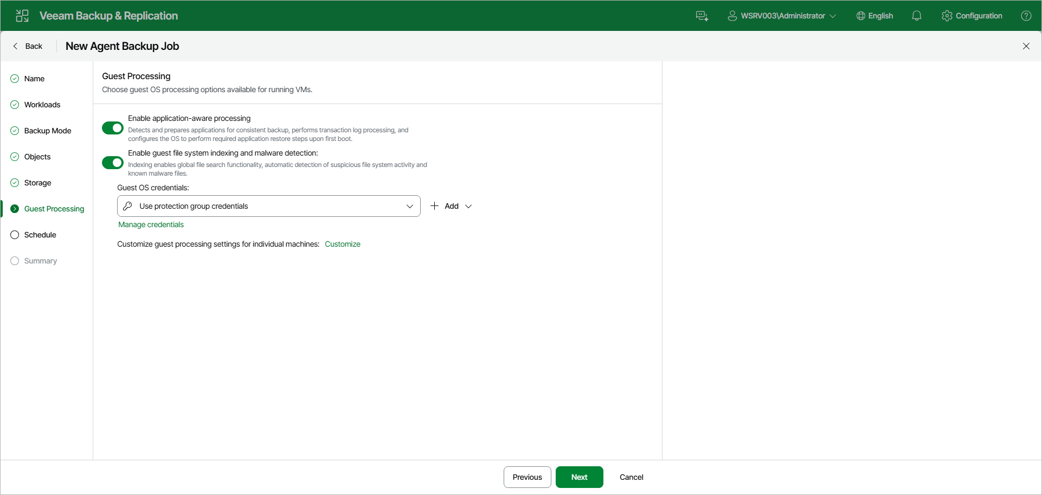
Task: Click the Manage credentials link
Action: [x=151, y=224]
